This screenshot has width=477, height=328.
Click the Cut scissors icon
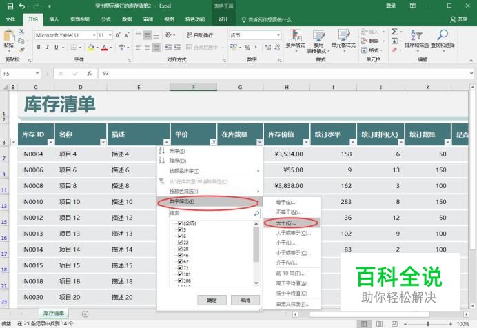click(21, 32)
